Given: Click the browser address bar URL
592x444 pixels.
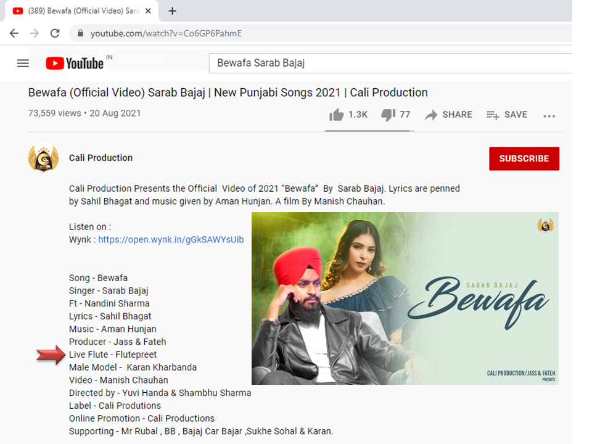Looking at the screenshot, I should (166, 33).
